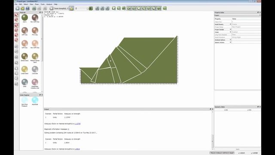Toggle ORTHO mode in status bar
The width and height of the screenshot is (275, 155).
coord(225,153)
